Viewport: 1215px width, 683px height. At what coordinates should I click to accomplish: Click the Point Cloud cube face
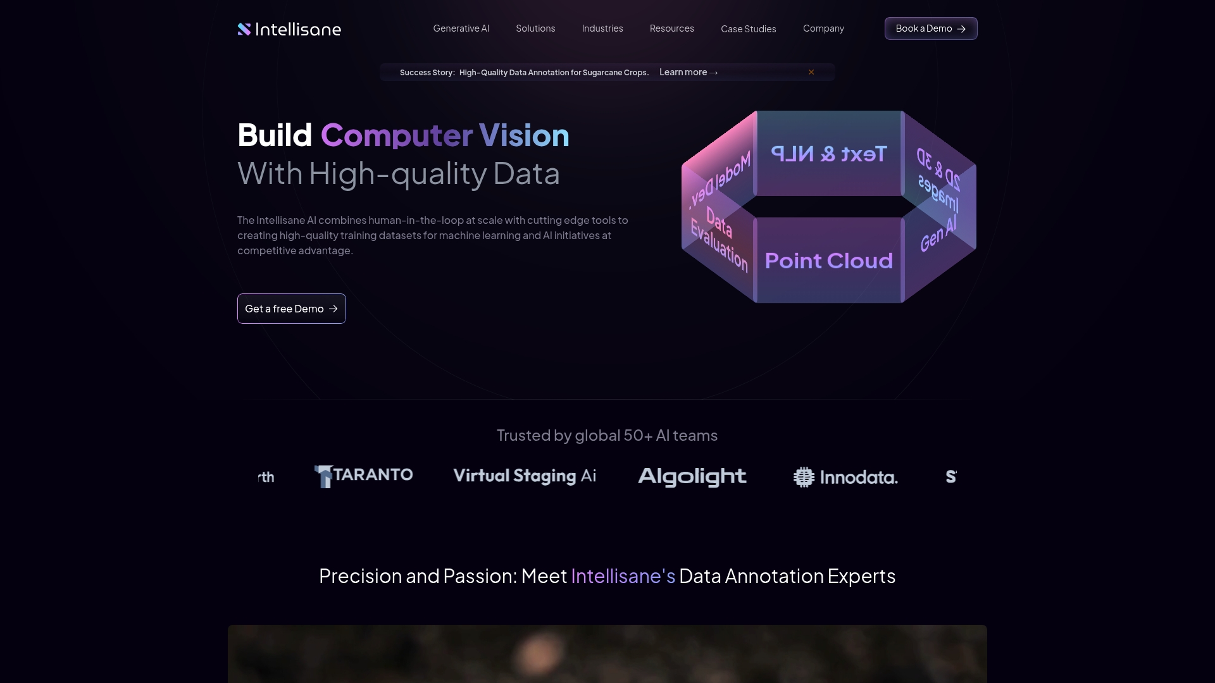(829, 261)
